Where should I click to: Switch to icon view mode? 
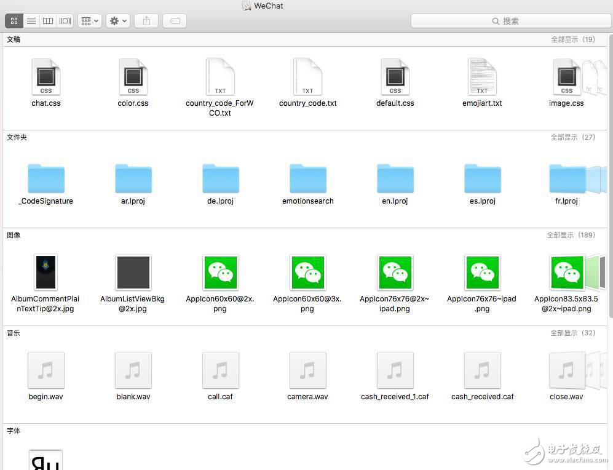click(x=14, y=21)
